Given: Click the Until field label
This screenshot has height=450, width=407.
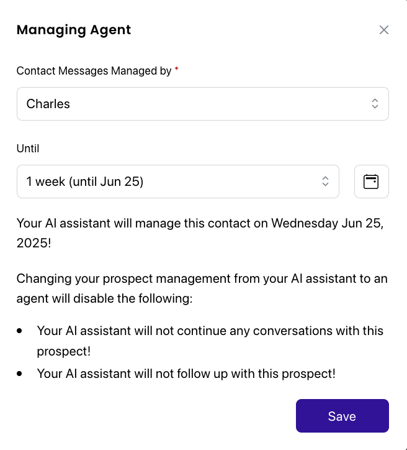Looking at the screenshot, I should (x=28, y=149).
